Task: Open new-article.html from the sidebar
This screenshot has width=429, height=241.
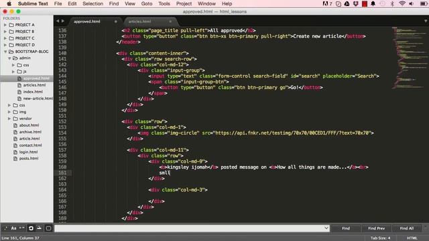Action: point(38,98)
